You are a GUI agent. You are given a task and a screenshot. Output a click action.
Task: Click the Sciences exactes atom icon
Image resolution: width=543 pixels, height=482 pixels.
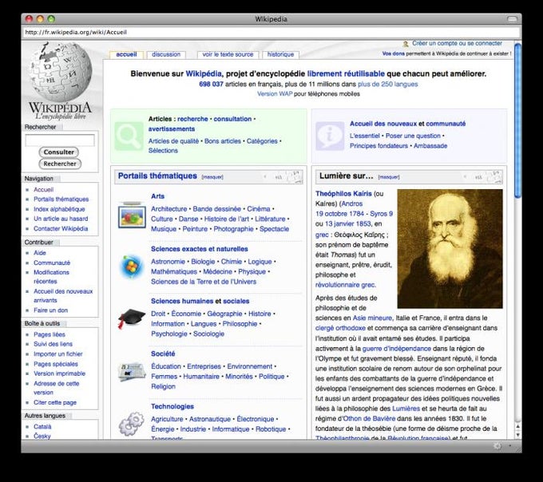click(x=132, y=267)
